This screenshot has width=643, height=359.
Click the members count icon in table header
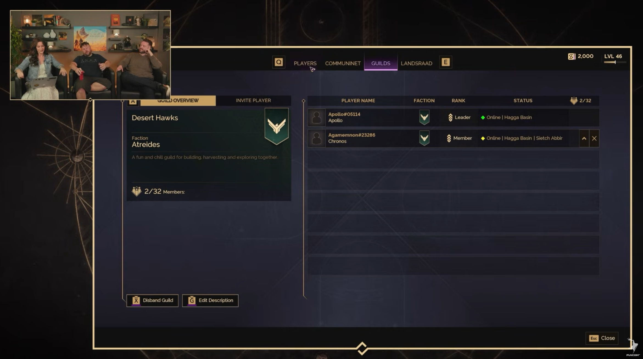coord(574,100)
